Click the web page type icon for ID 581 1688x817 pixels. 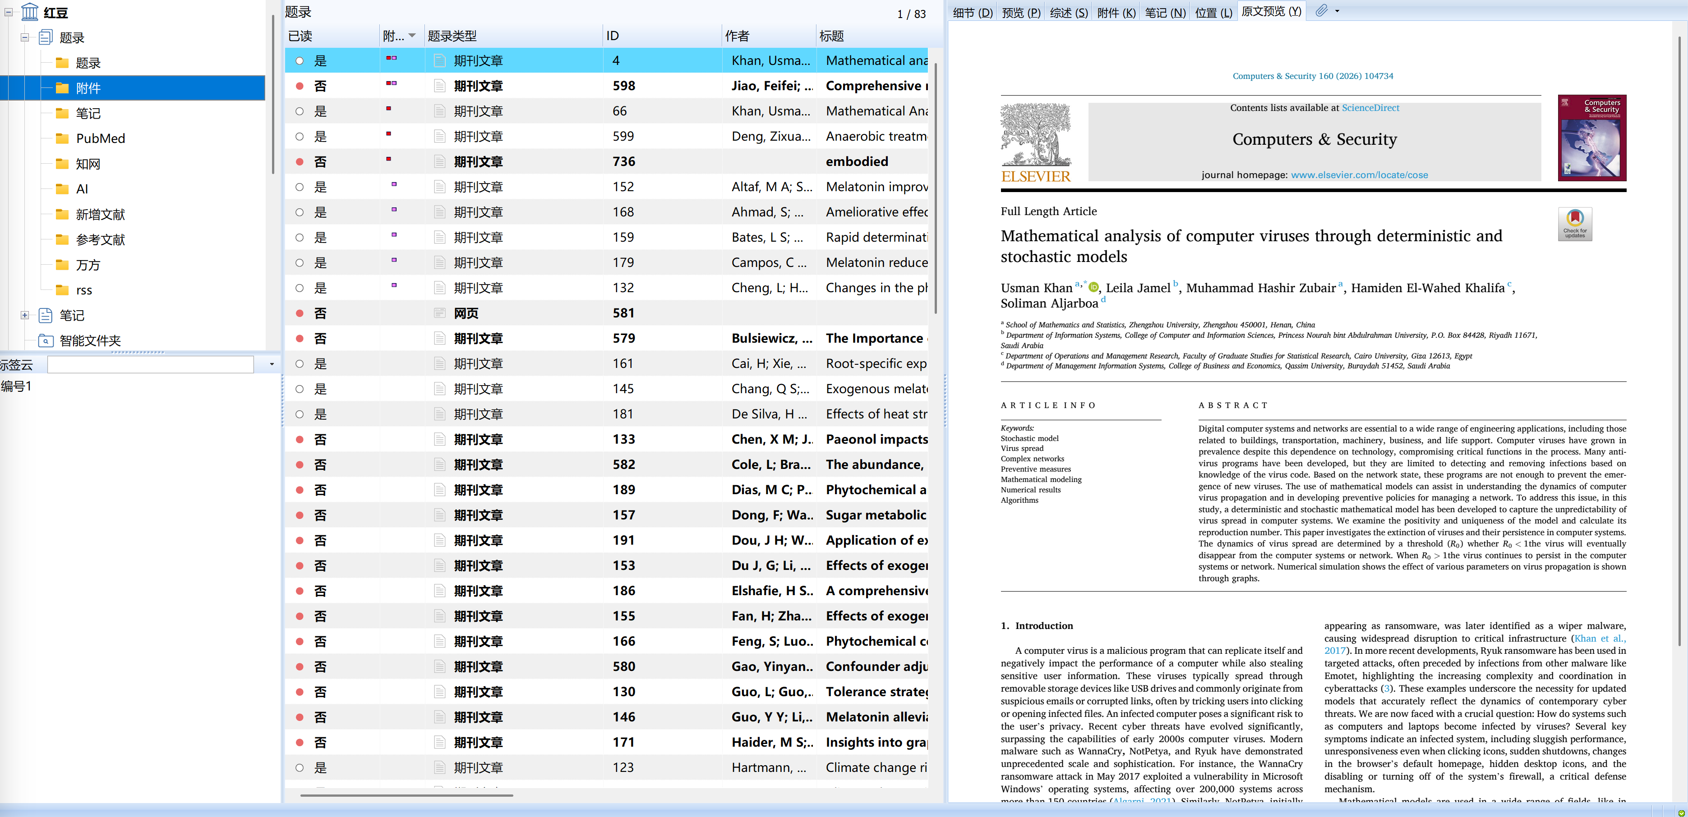click(x=440, y=313)
